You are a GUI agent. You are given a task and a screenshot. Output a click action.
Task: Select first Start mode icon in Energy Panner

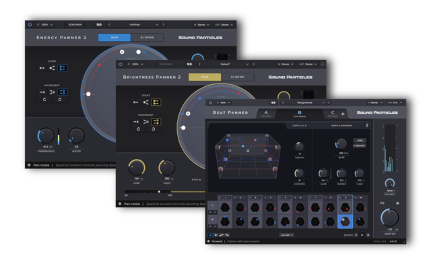point(42,68)
